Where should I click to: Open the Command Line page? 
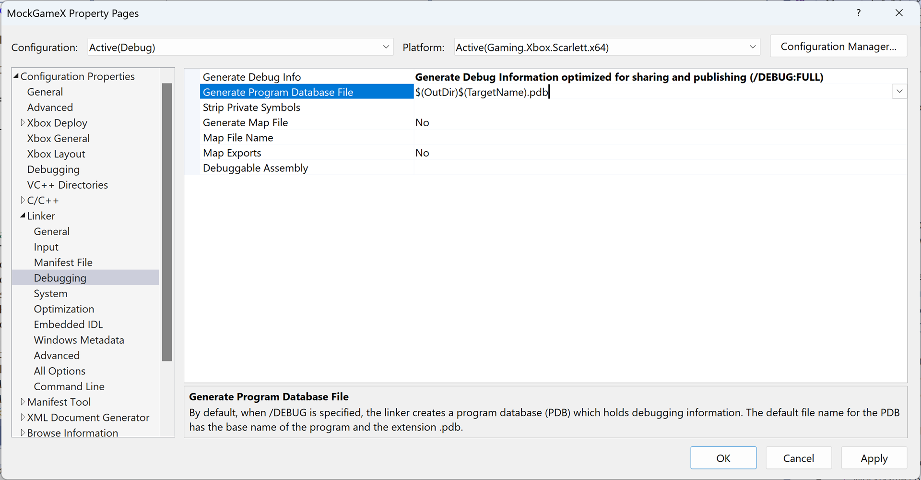[x=69, y=386]
